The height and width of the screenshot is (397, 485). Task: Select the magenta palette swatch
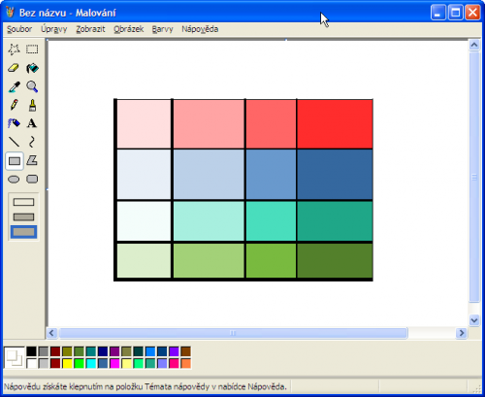114,363
